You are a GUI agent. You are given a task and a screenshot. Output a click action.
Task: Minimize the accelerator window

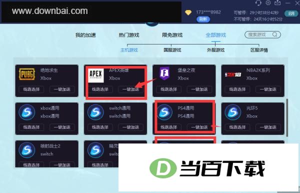pos(288,3)
